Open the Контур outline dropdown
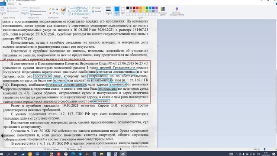Image resolution: width=277 pixels, height=156 pixels. tap(97, 8)
